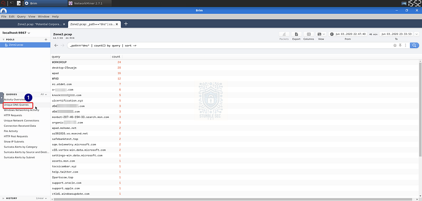Run the HTTP Requests query
This screenshot has height=201, width=422.
pos(13,115)
